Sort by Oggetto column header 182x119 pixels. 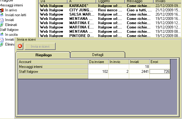click(110, 1)
